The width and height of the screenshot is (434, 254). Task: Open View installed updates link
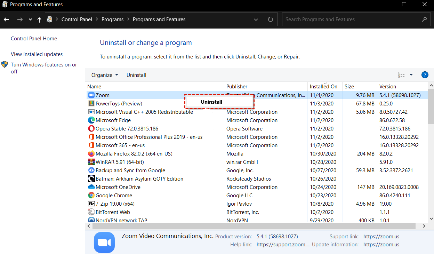pyautogui.click(x=37, y=54)
